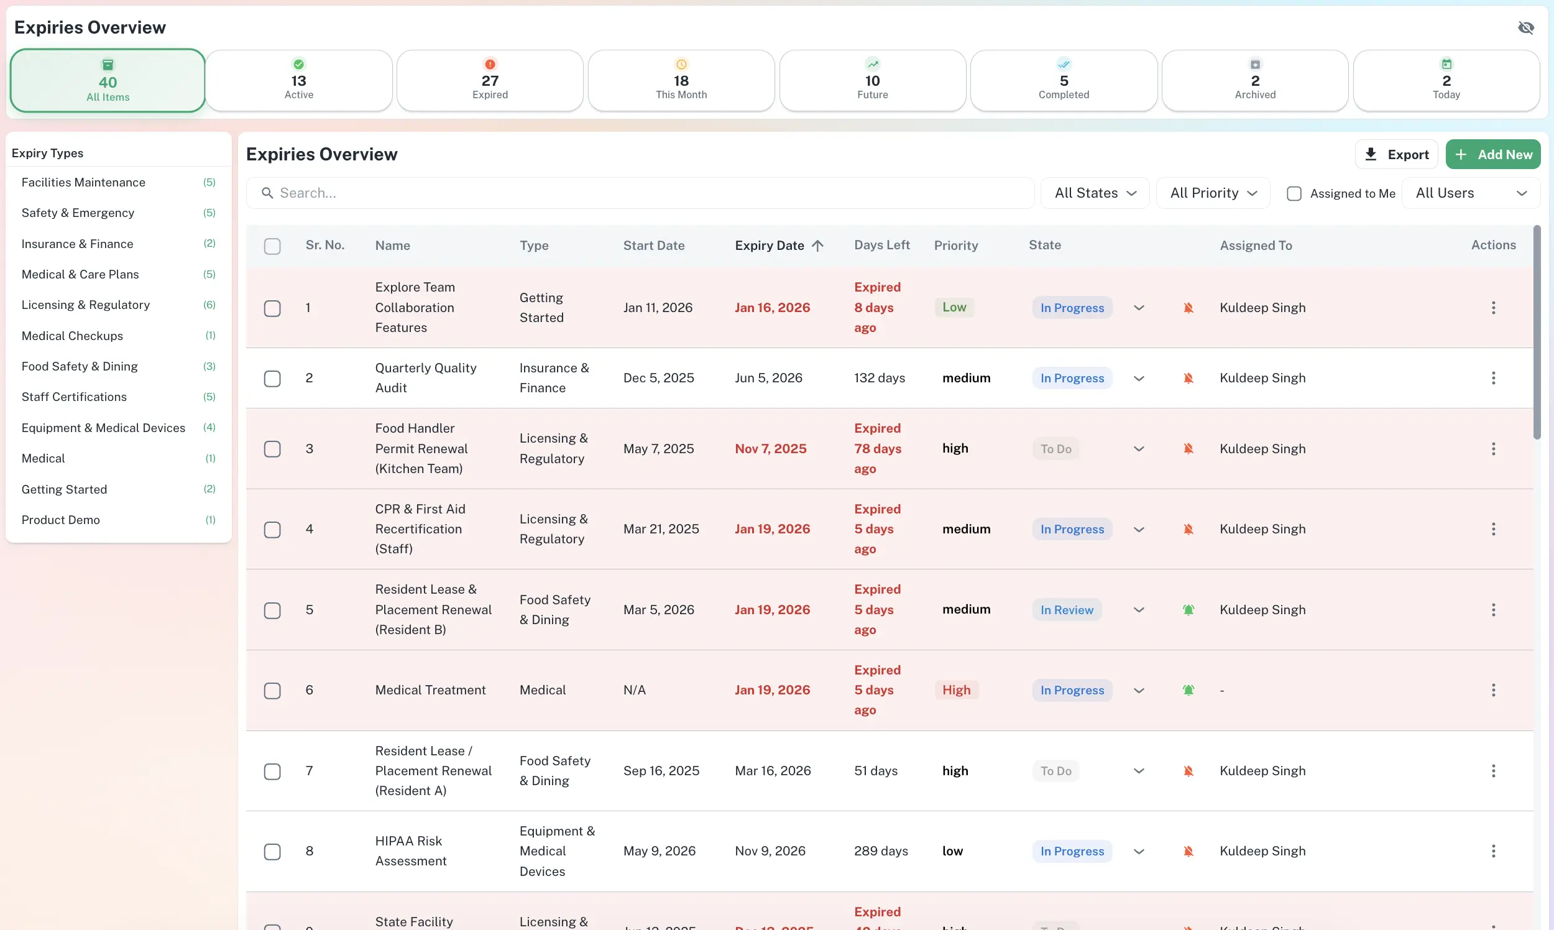Expand state chevron for CPR & First Aid row

coord(1139,529)
